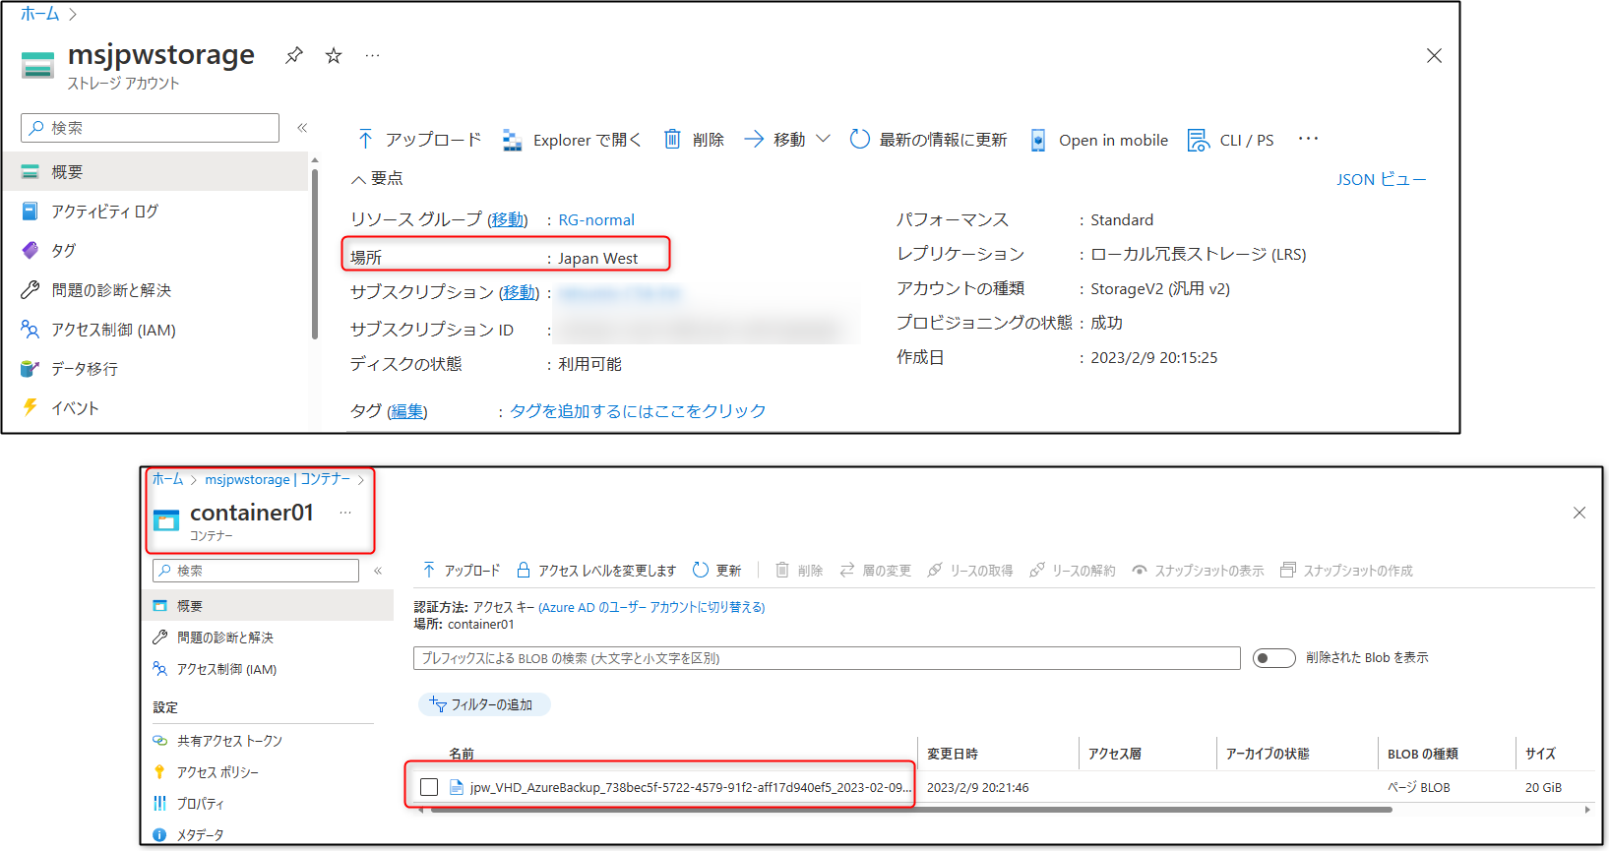The width and height of the screenshot is (1609, 851).
Task: Click the container toolbar 削除 button
Action: 799,571
